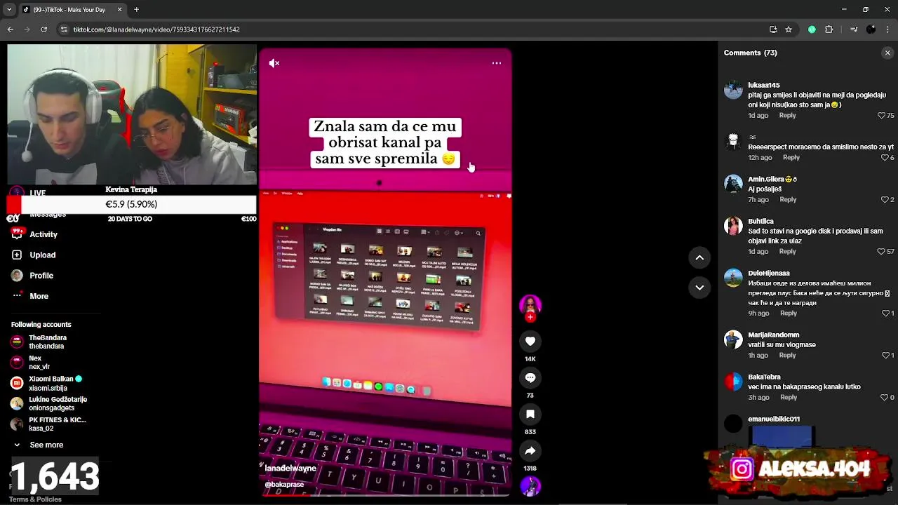Reload the TikTok page

(x=44, y=29)
